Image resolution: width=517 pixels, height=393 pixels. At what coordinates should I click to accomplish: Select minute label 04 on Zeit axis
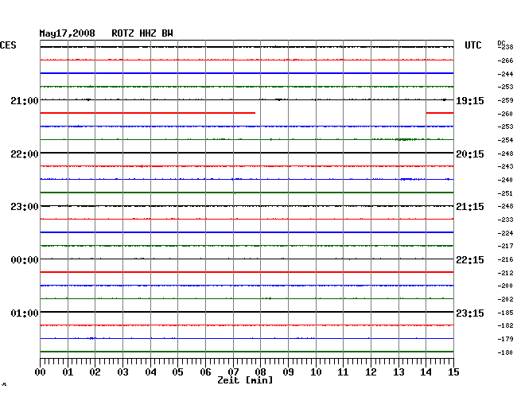(x=150, y=372)
